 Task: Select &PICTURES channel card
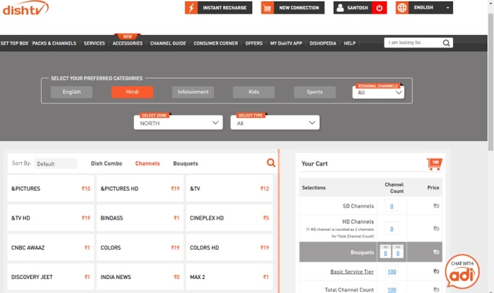pos(51,189)
